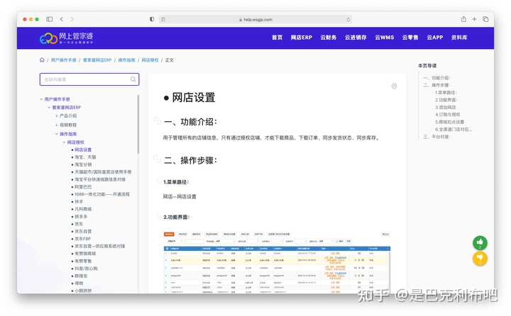Select 抖音/放心购 in the sidebar tree
Image resolution: width=511 pixels, height=316 pixels.
86,269
